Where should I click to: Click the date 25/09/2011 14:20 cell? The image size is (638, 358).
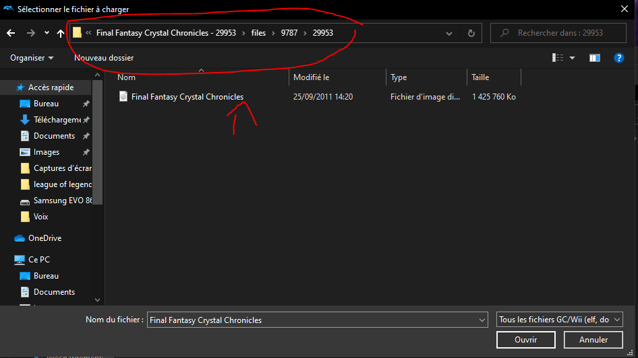pyautogui.click(x=323, y=97)
